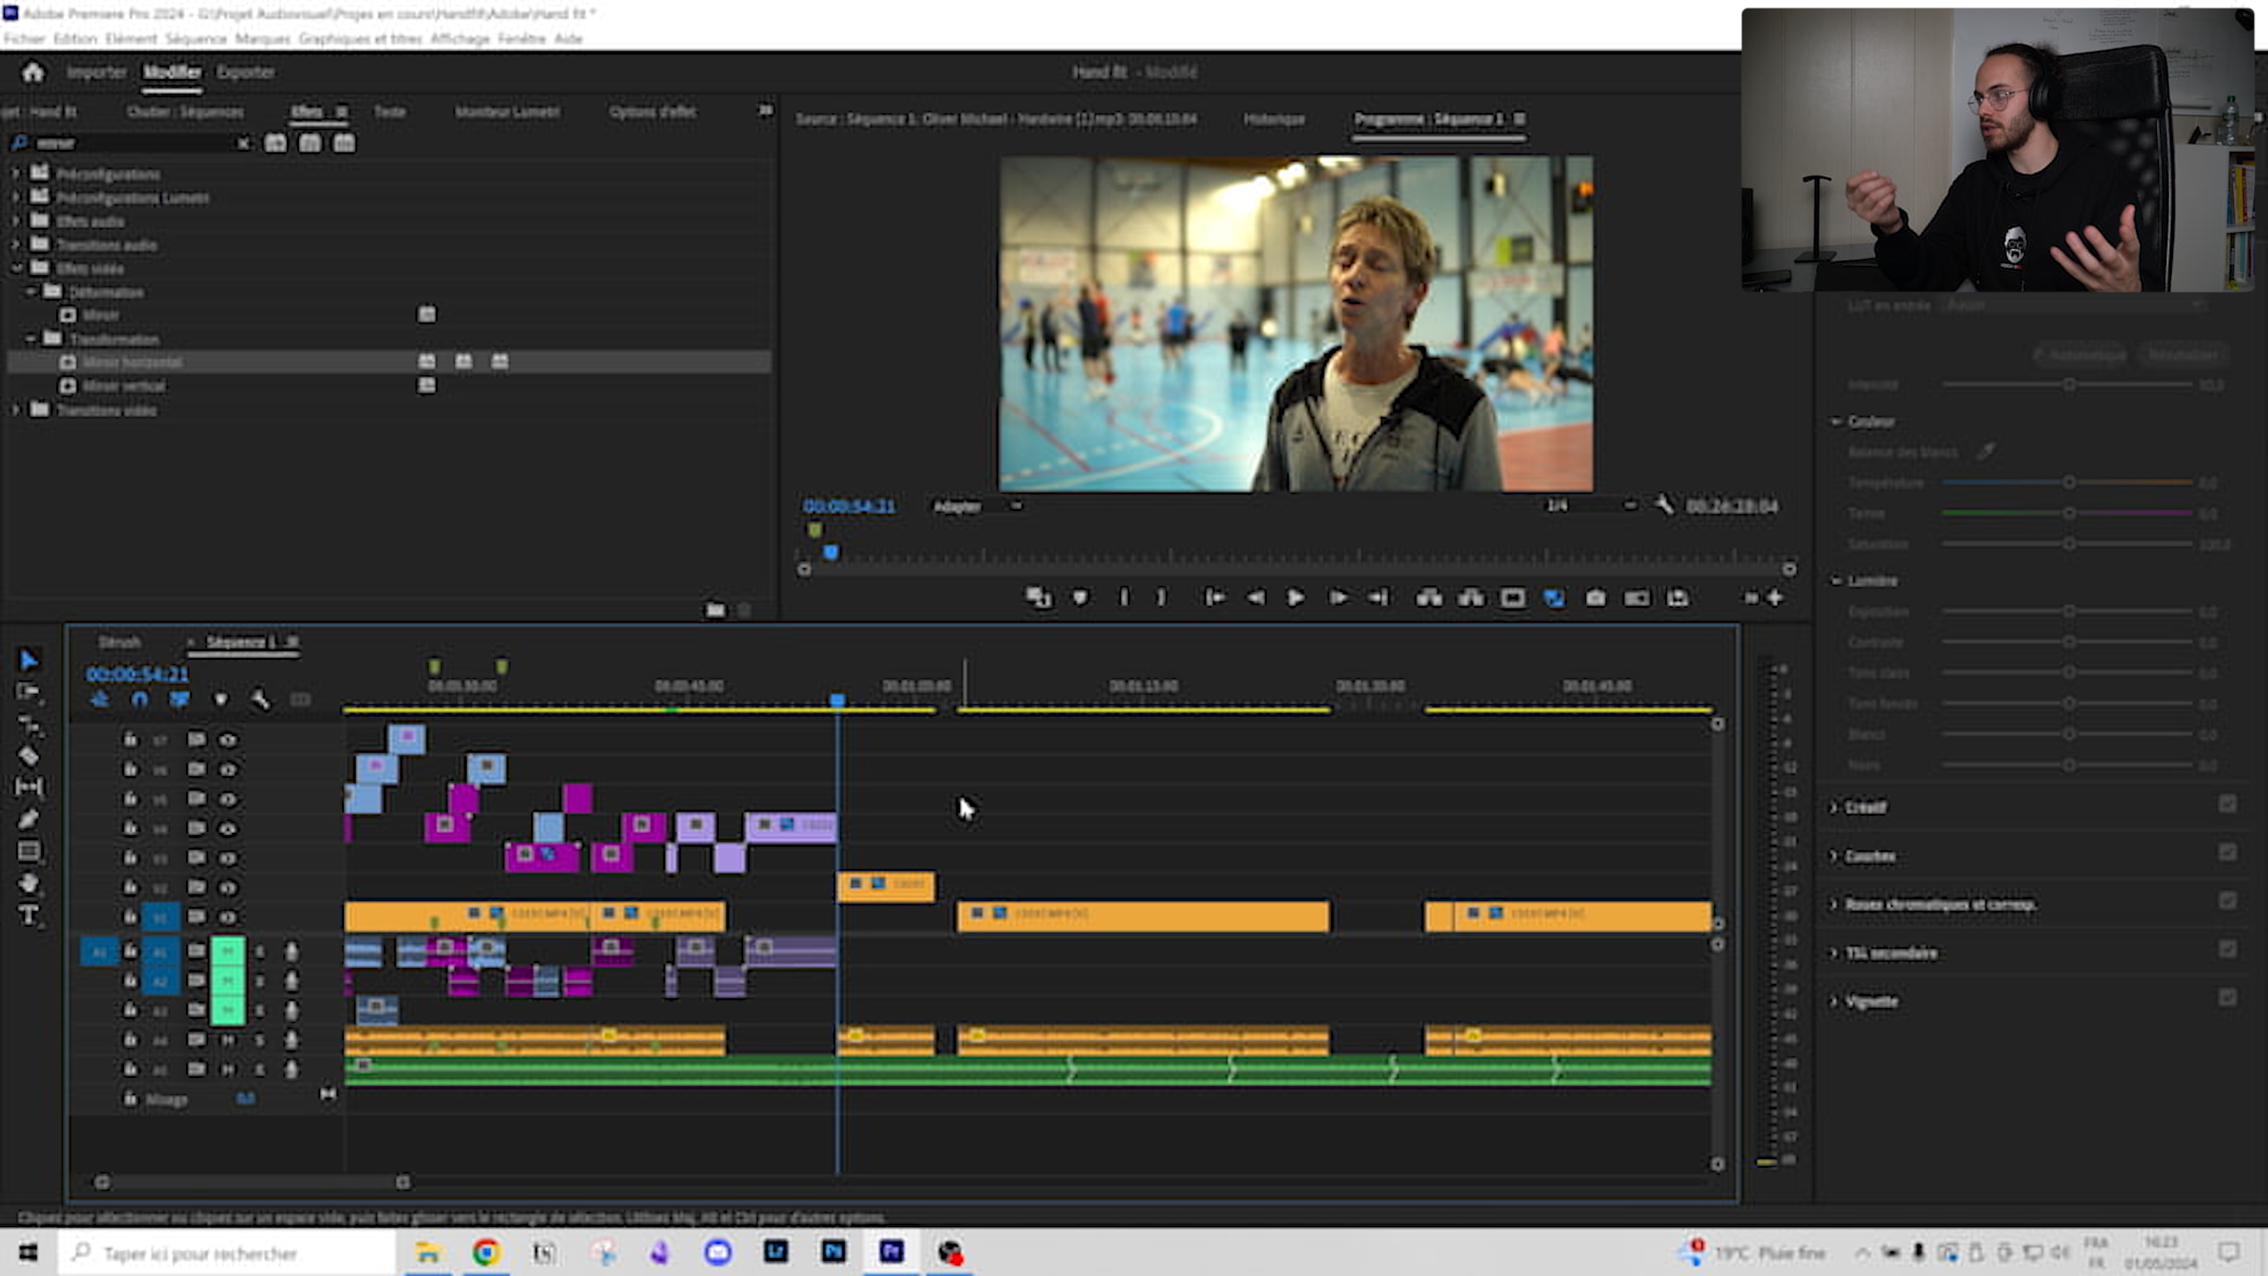Click the Play button in Program monitor
This screenshot has width=2268, height=1276.
coord(1295,598)
